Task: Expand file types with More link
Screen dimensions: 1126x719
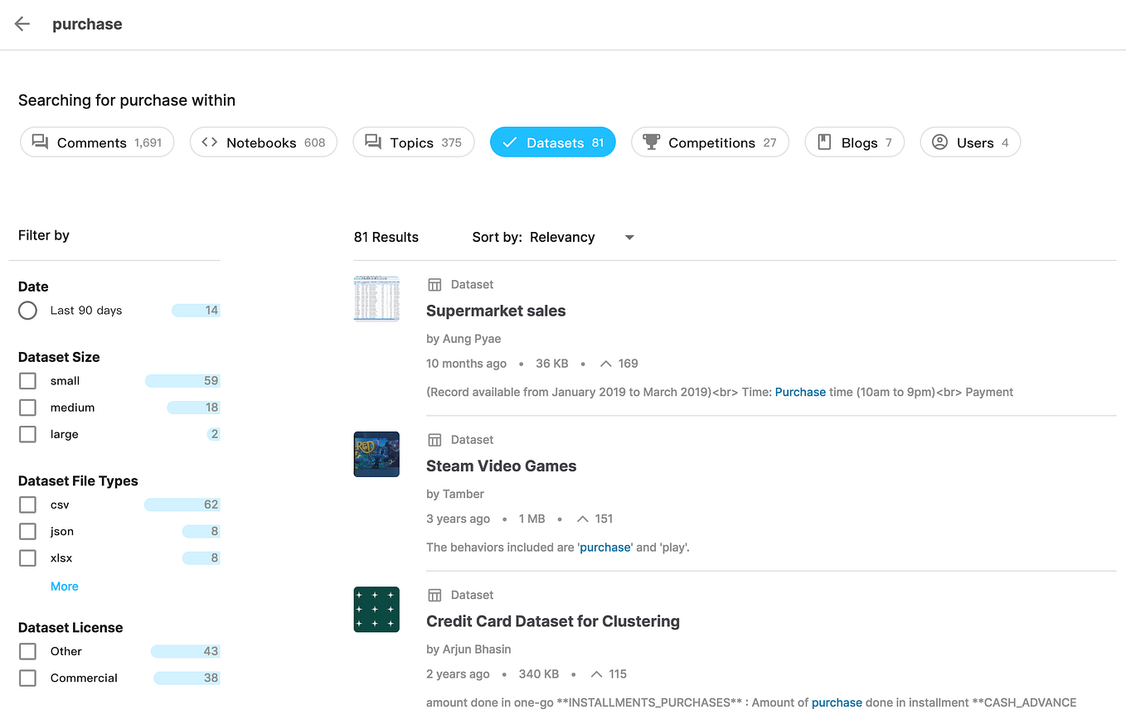Action: click(65, 586)
